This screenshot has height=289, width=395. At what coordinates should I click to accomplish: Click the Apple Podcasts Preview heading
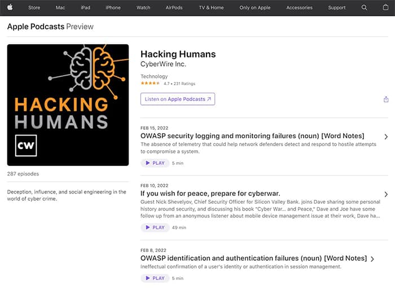pyautogui.click(x=50, y=27)
